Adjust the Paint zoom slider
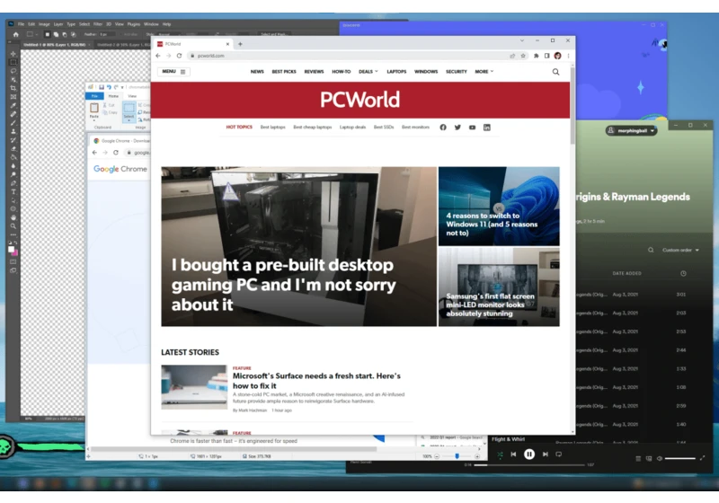 tap(457, 456)
